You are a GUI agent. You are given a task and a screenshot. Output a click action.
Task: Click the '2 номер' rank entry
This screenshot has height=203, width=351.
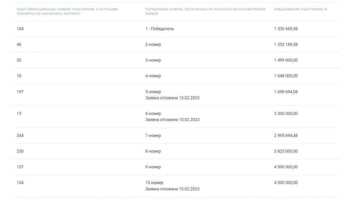[153, 45]
